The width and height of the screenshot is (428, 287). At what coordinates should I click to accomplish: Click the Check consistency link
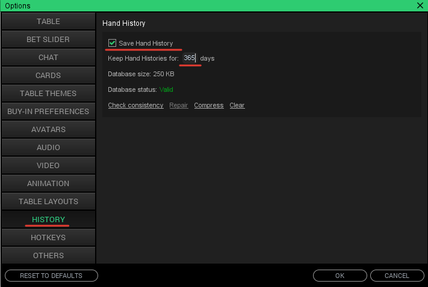[x=135, y=105]
